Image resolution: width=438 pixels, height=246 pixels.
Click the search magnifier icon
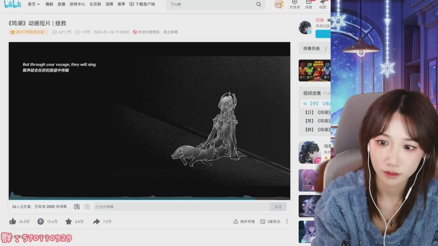pos(259,4)
